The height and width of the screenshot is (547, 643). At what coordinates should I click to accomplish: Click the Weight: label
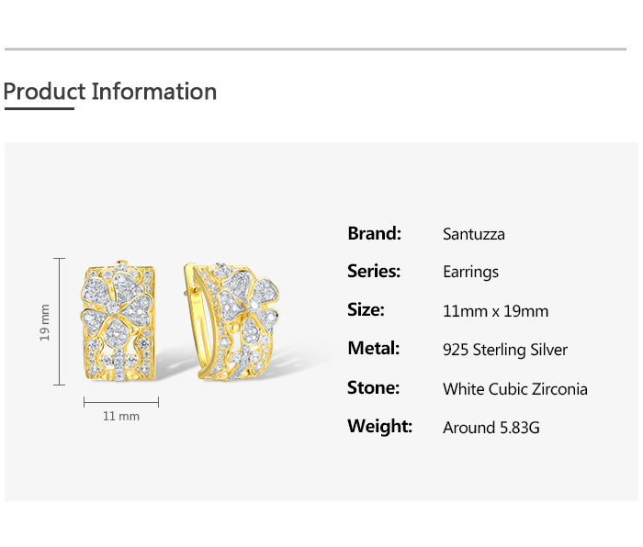(x=379, y=426)
